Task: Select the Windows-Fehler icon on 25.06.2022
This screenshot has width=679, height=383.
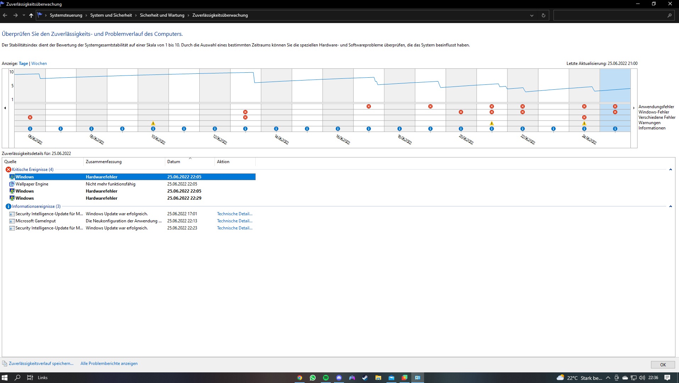Action: [615, 112]
